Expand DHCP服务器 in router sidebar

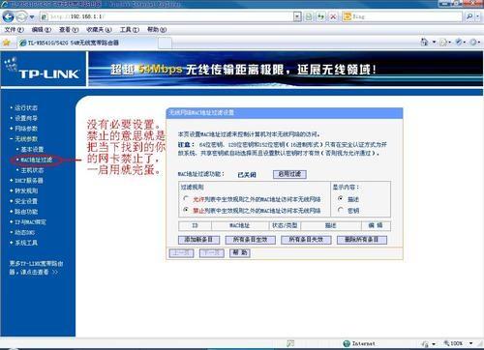pyautogui.click(x=29, y=181)
